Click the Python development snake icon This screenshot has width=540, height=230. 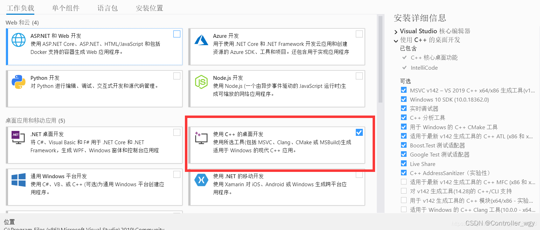(19, 82)
